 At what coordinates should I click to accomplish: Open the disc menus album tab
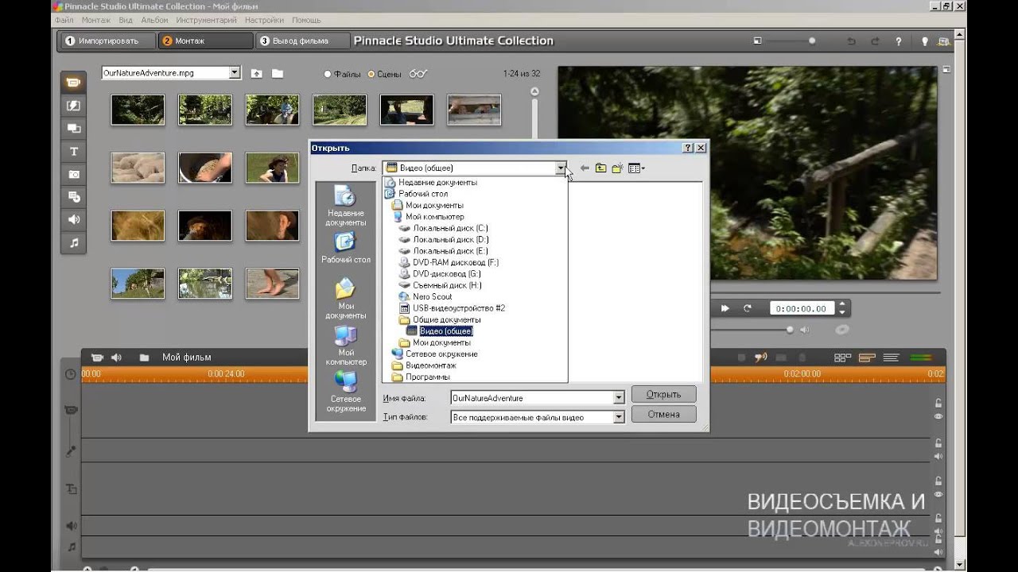point(73,197)
